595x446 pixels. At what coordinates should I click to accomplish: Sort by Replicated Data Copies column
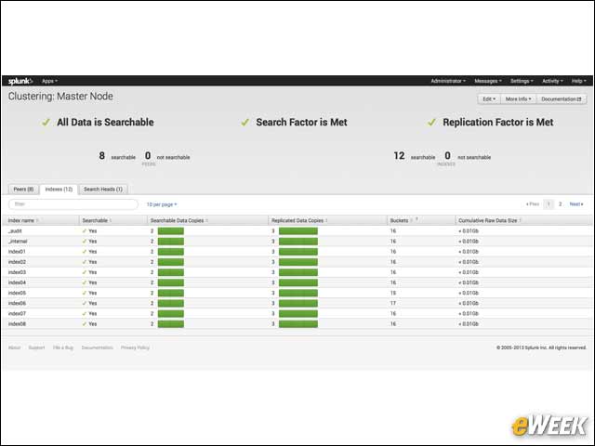point(297,220)
